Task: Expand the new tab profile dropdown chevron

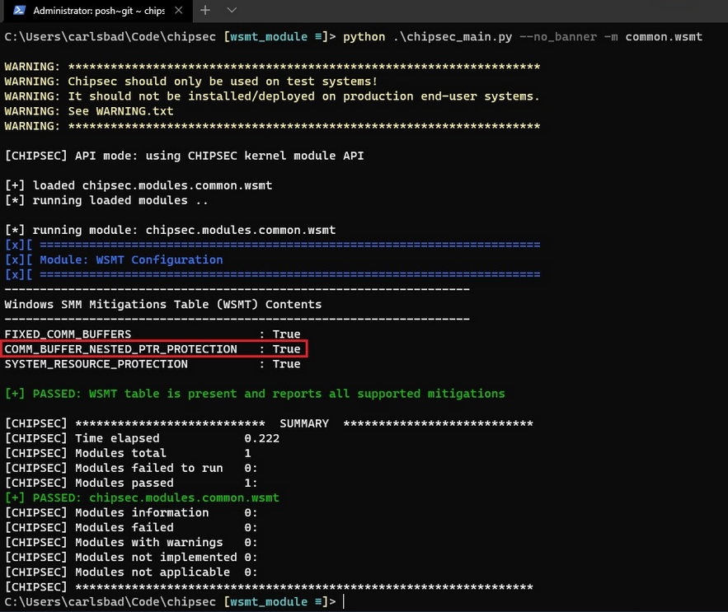Action: pos(232,11)
